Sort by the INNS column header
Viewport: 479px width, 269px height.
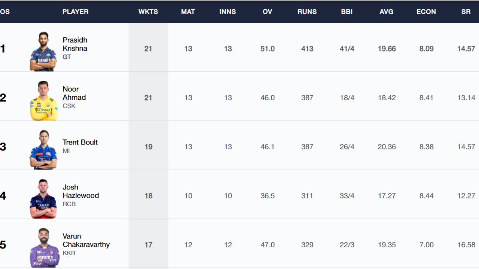[228, 12]
